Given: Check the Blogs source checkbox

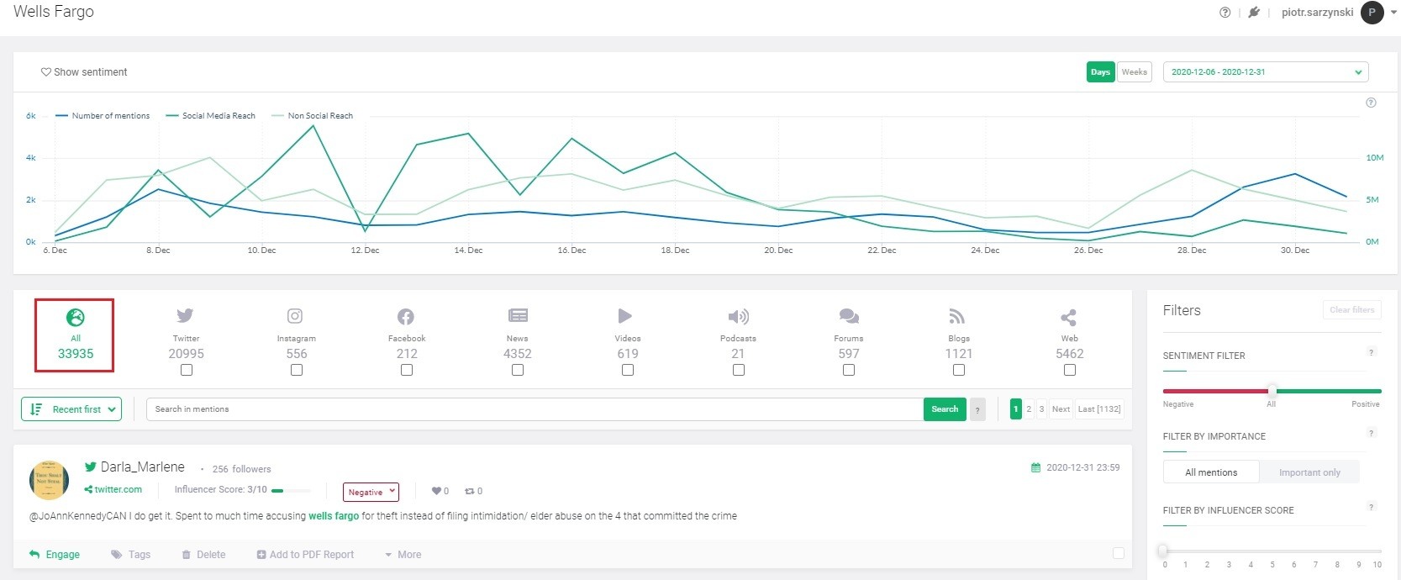Looking at the screenshot, I should [959, 370].
